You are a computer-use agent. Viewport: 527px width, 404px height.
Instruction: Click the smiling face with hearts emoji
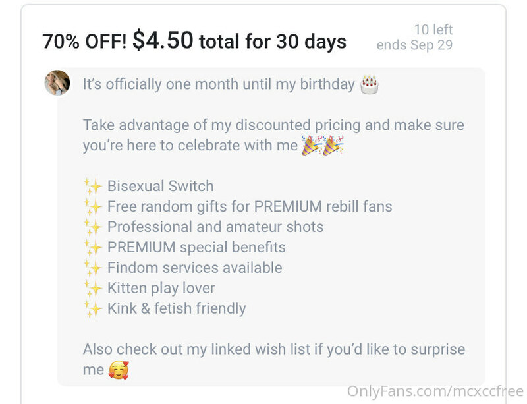[119, 370]
